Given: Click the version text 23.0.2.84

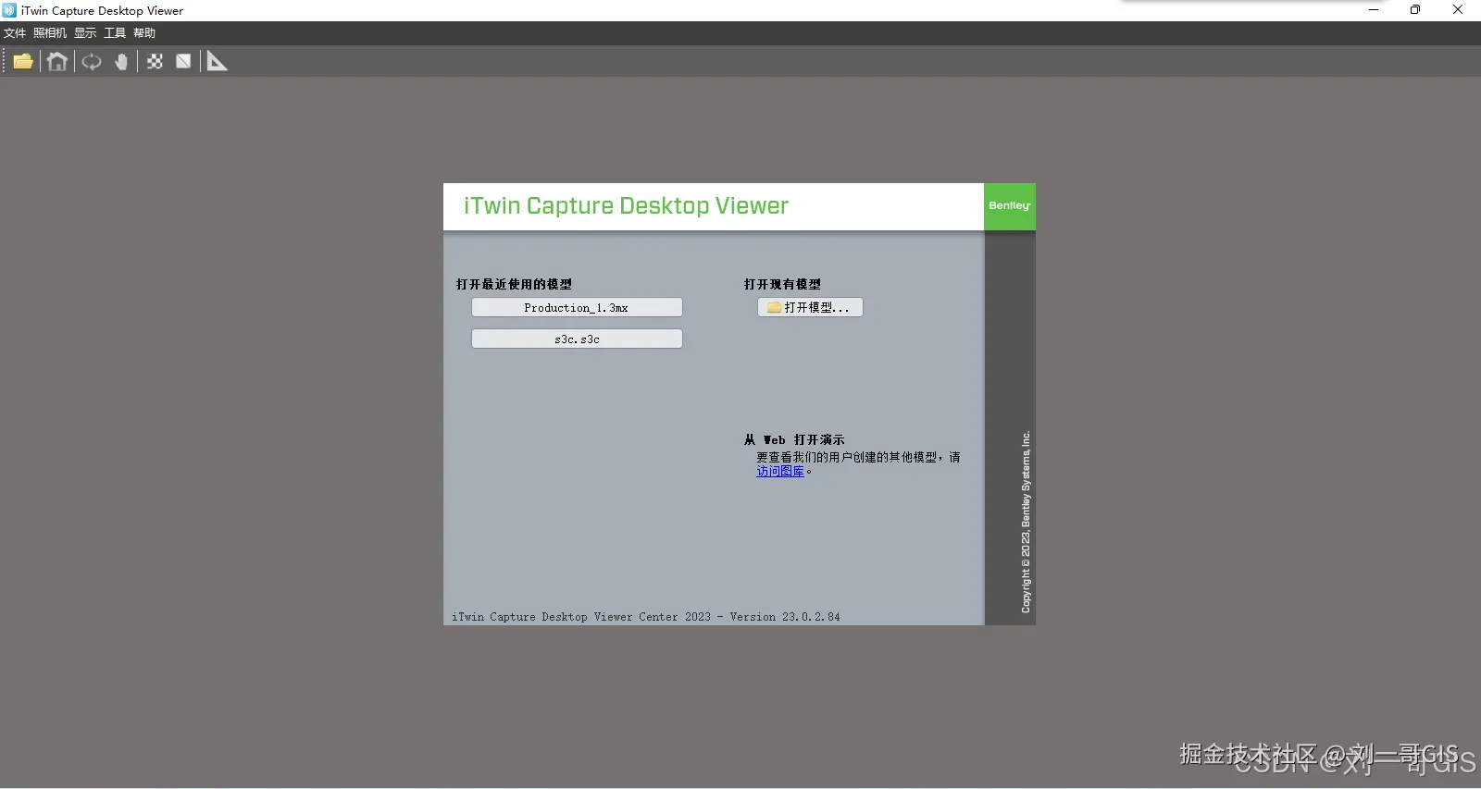Looking at the screenshot, I should 811,617.
